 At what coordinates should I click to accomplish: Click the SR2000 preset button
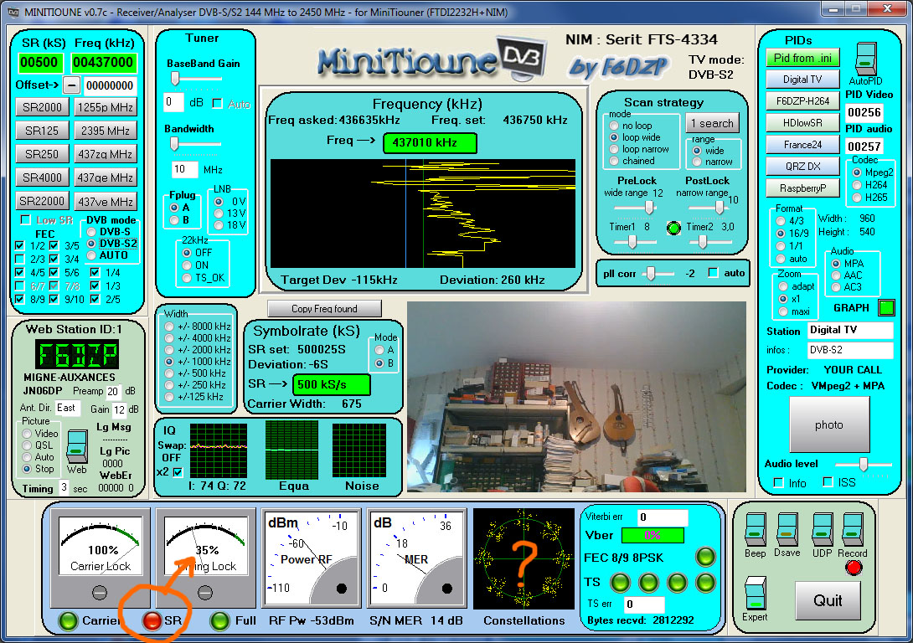(42, 107)
